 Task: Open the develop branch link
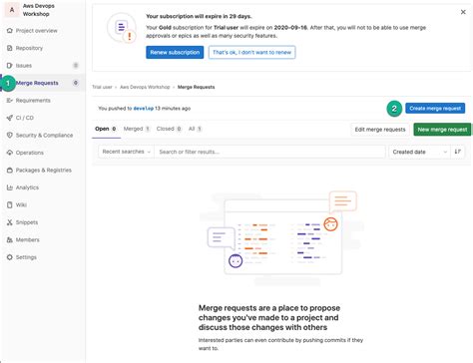pos(144,109)
